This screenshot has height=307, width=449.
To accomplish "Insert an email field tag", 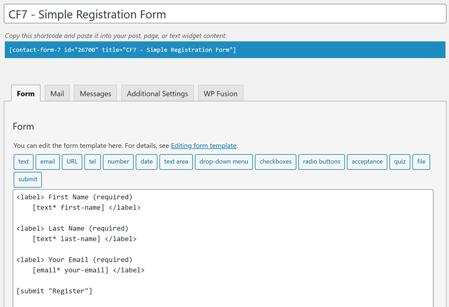I will pyautogui.click(x=48, y=162).
